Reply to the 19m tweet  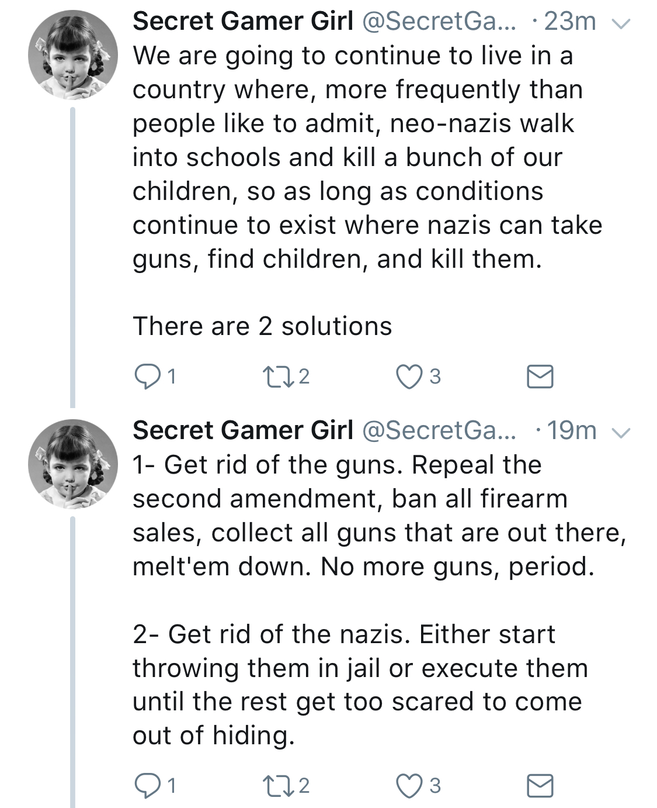(x=148, y=786)
